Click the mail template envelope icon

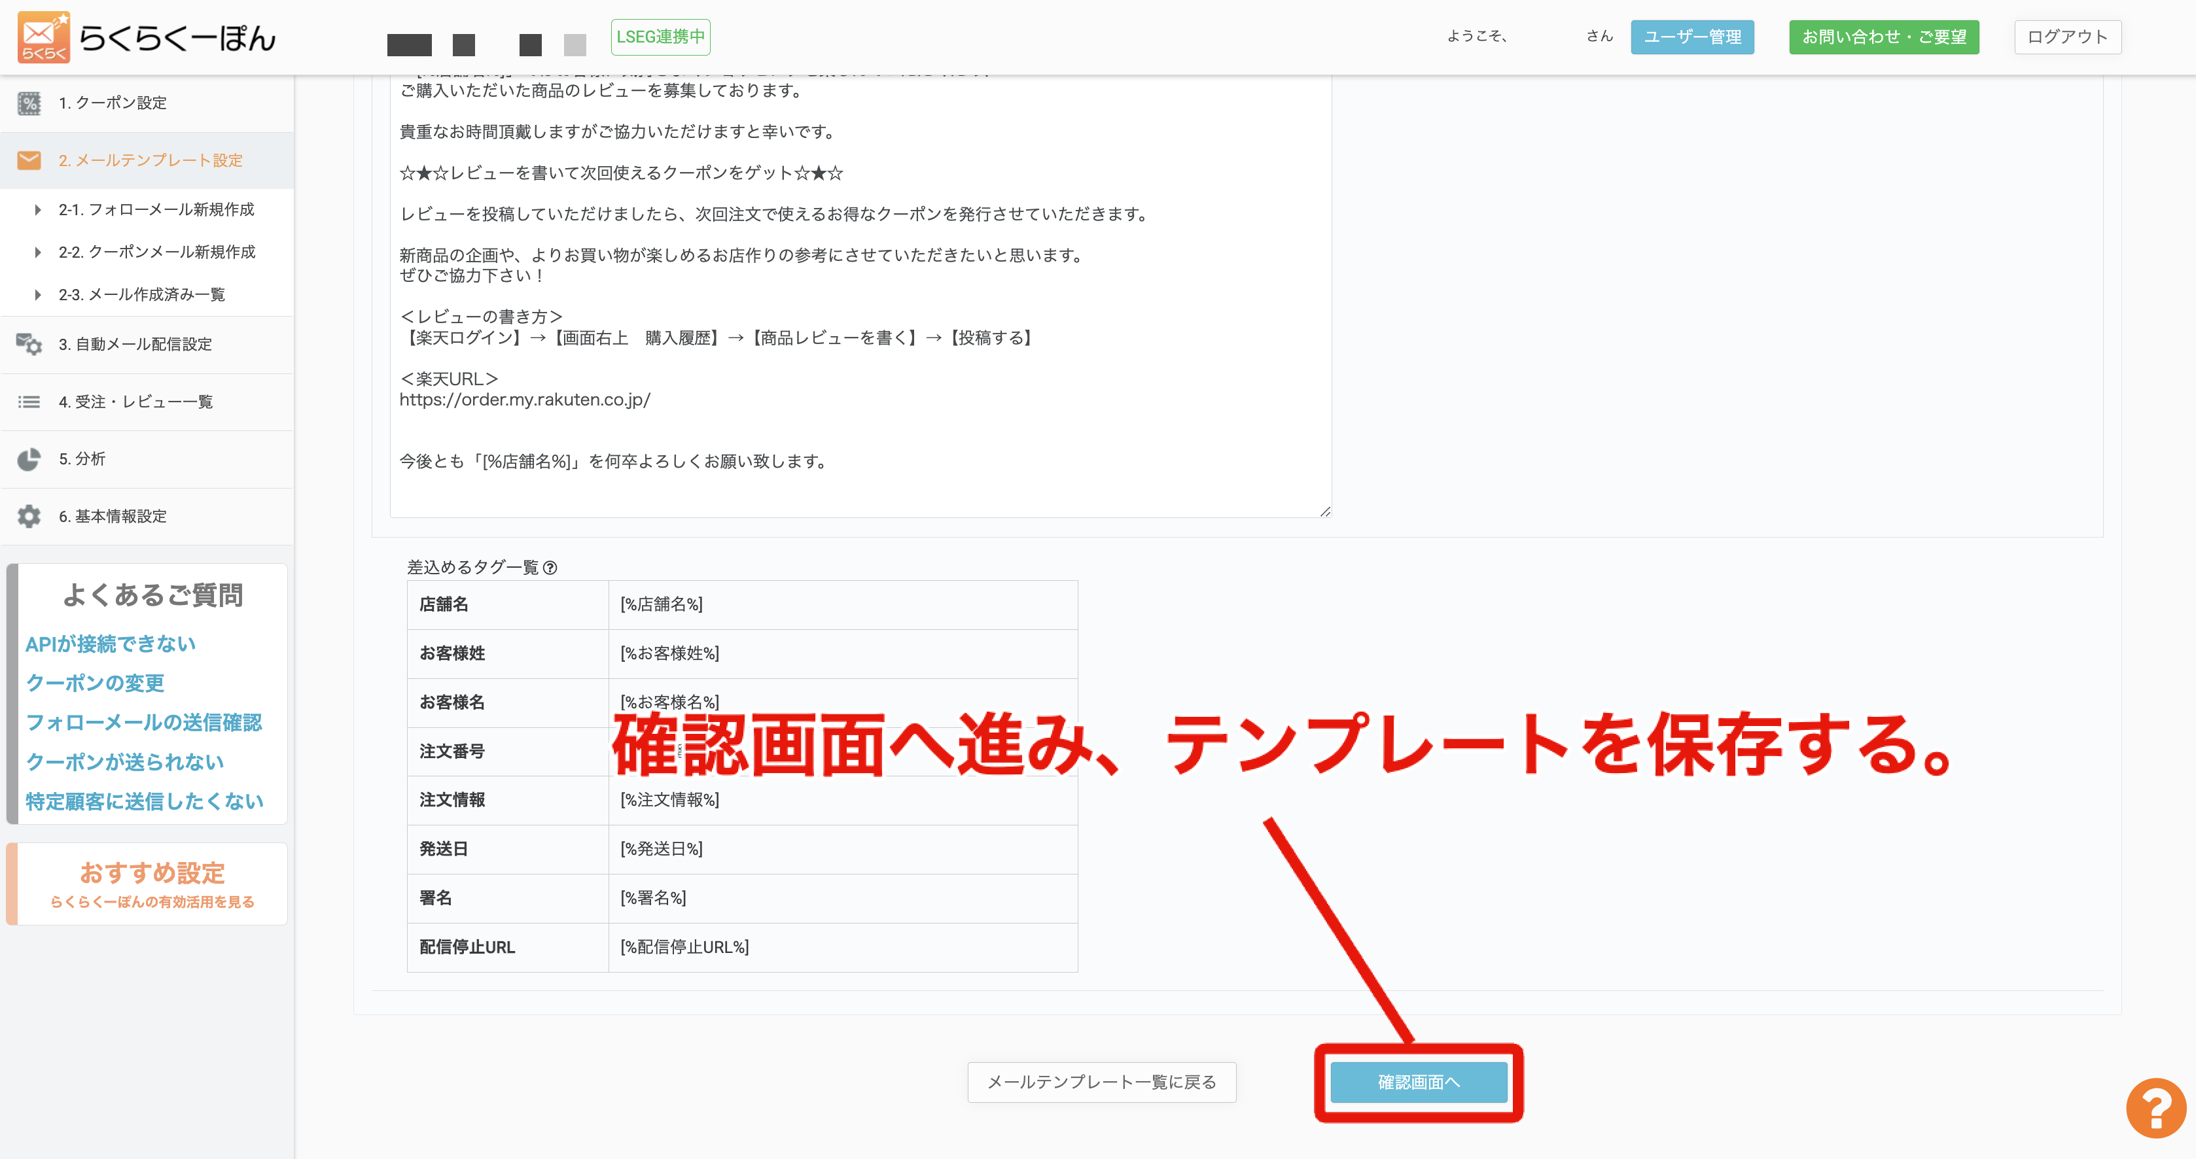click(29, 160)
